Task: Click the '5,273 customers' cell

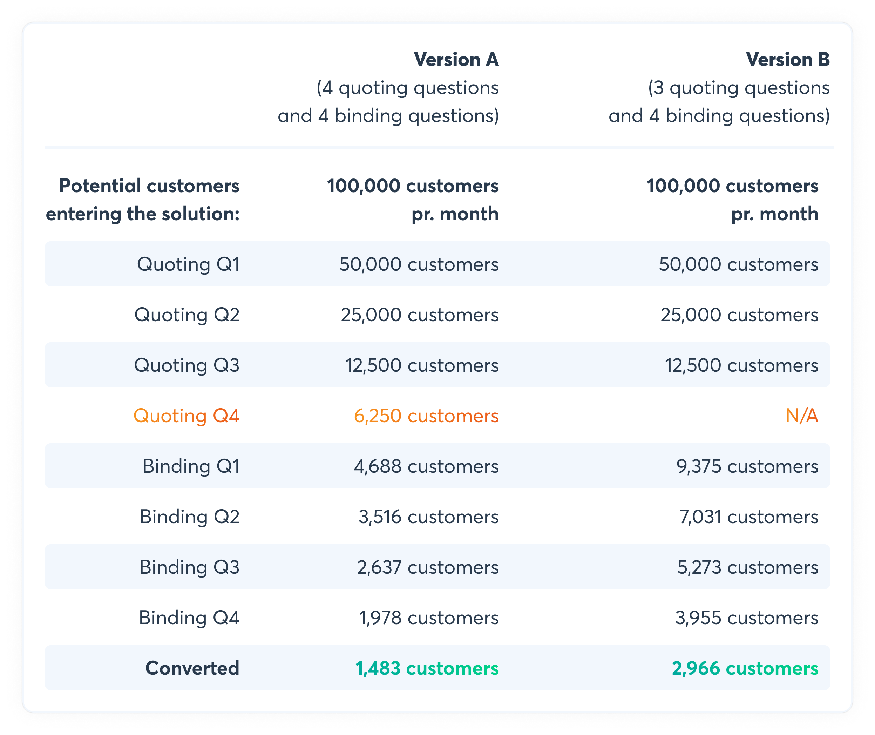Action: 747,567
